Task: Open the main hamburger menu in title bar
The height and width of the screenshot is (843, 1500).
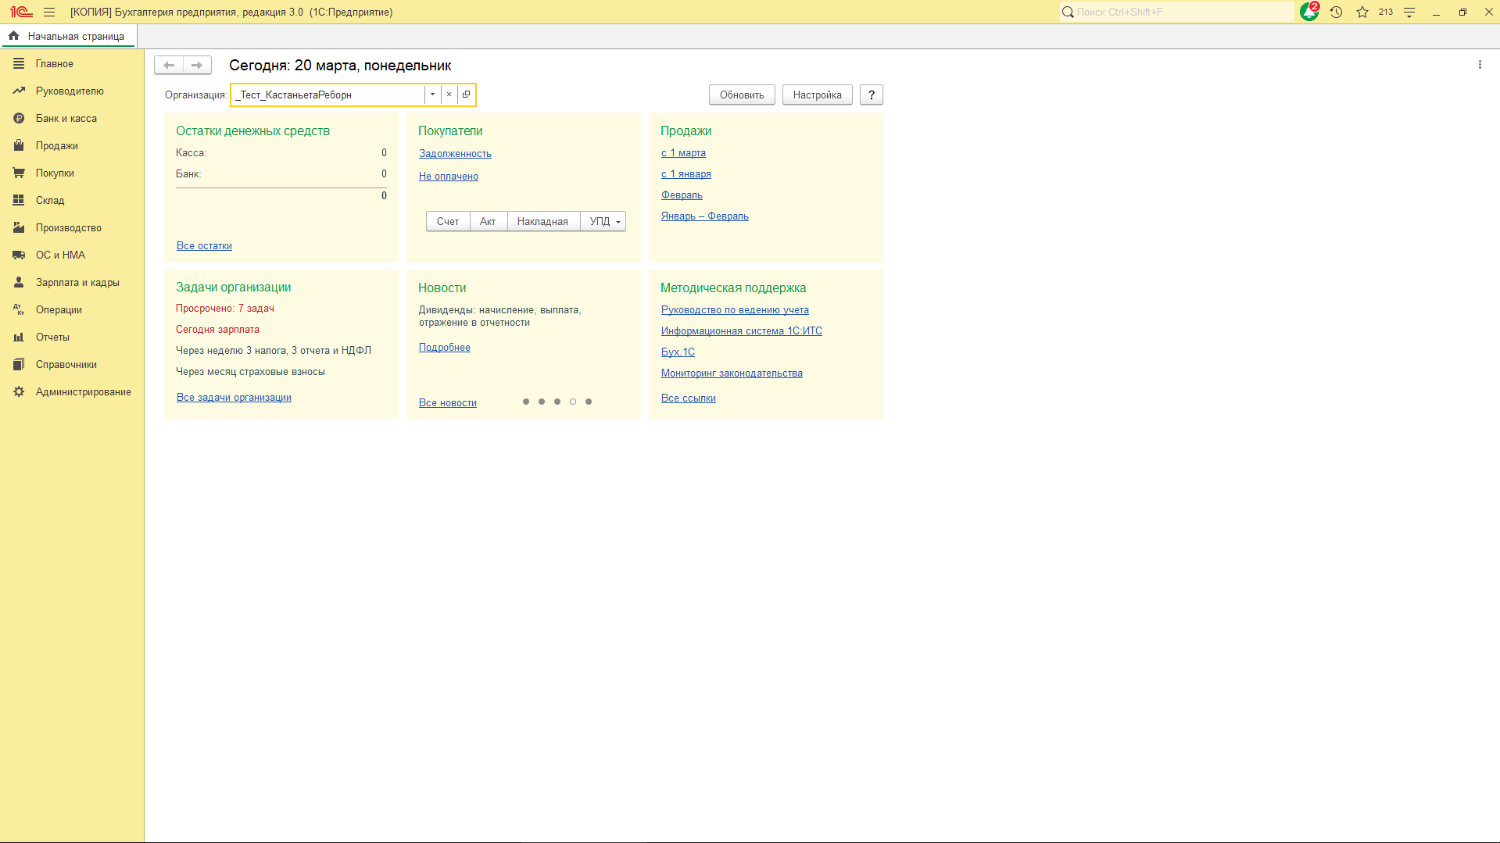Action: 49,13
